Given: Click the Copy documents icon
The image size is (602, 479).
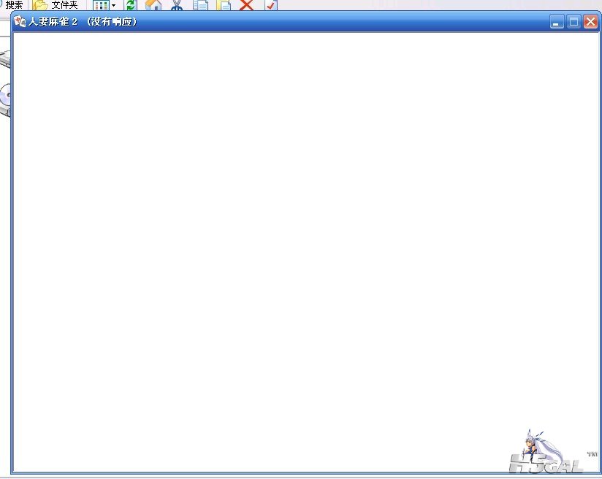Looking at the screenshot, I should [x=200, y=5].
